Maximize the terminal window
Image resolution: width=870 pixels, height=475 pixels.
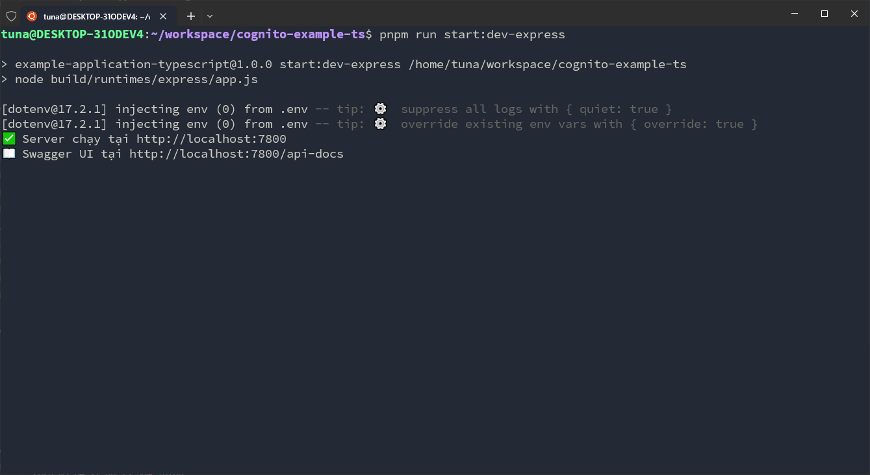point(824,14)
